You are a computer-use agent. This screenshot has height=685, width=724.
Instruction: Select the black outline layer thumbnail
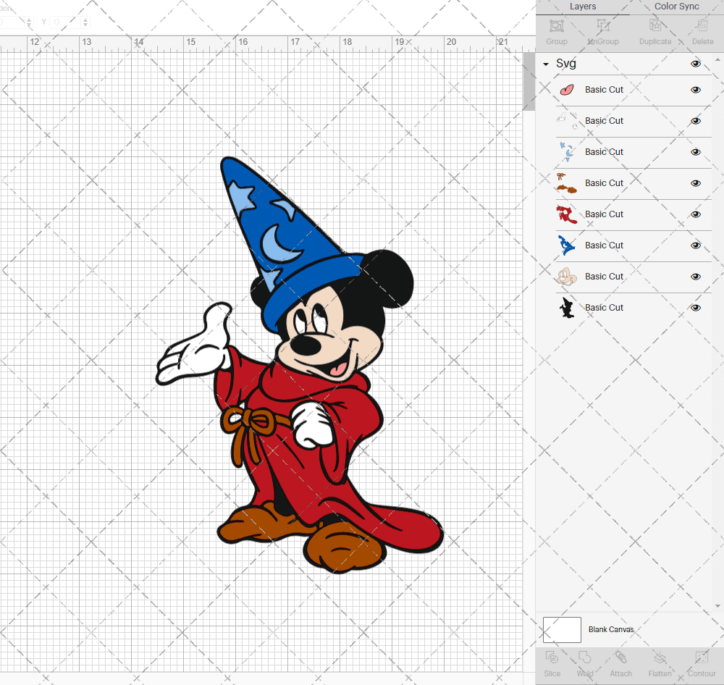tap(567, 308)
